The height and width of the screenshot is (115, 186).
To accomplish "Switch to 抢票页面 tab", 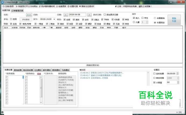I will pos(6,10).
